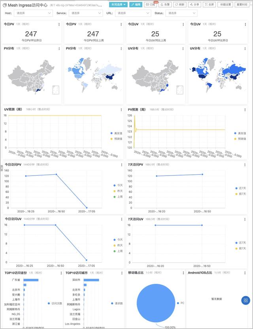Open three-dot menu of TOP10访问省份 panel

61,273
